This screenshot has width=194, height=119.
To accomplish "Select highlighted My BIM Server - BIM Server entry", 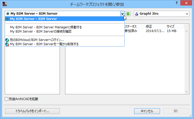I will pyautogui.click(x=65, y=19).
